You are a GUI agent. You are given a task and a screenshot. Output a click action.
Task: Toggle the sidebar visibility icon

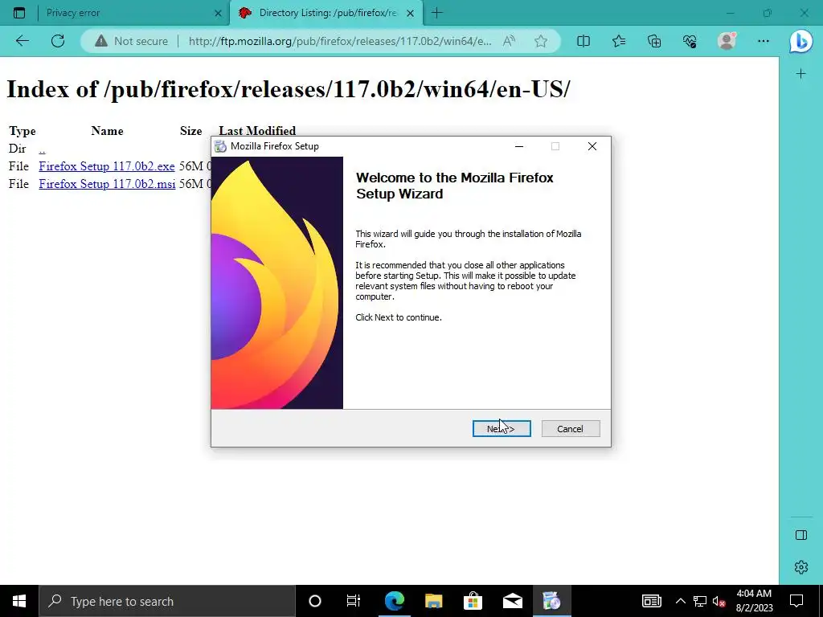[801, 535]
